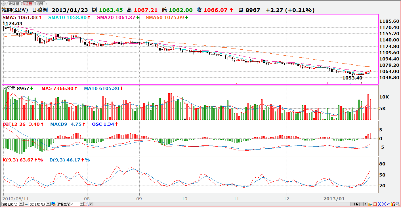Switch to the 走勢圖 tab

tap(14, 4)
